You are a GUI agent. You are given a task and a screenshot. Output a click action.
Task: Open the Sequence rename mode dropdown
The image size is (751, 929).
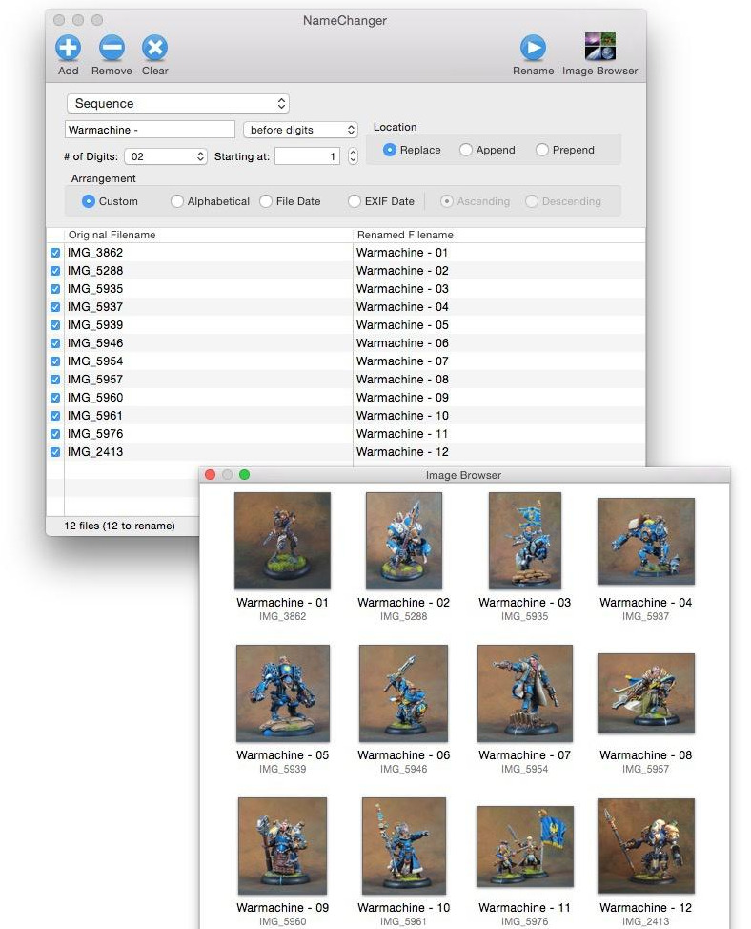[x=178, y=104]
